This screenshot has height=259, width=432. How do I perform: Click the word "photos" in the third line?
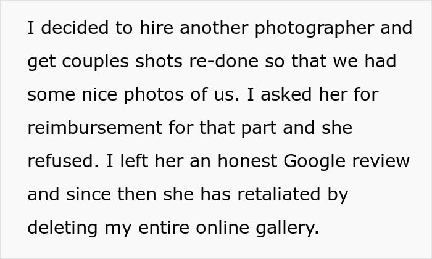pos(154,95)
